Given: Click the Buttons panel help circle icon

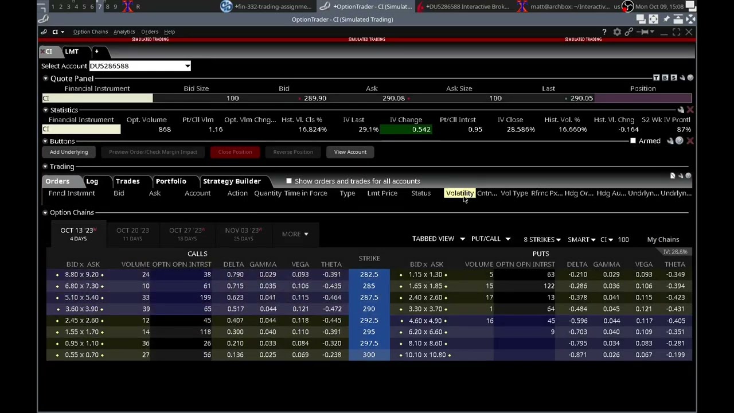Looking at the screenshot, I should click(680, 141).
